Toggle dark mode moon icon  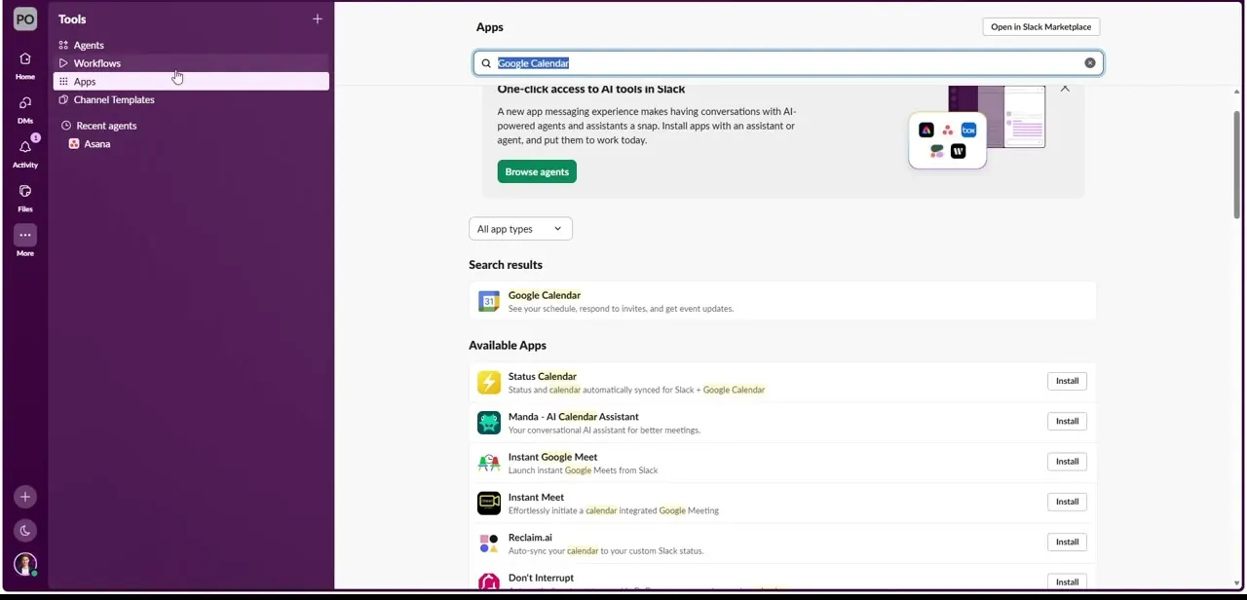pos(25,531)
